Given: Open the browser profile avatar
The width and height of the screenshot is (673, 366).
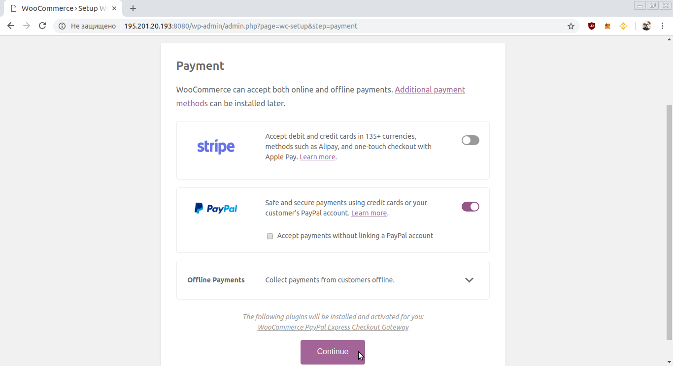Looking at the screenshot, I should pyautogui.click(x=647, y=26).
